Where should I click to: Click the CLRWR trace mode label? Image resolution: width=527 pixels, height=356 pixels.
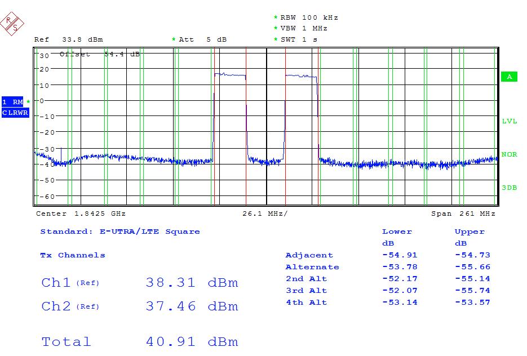[x=15, y=113]
